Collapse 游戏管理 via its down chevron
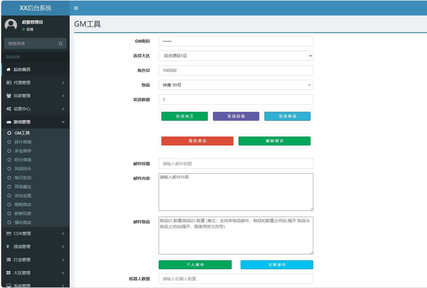 point(63,122)
